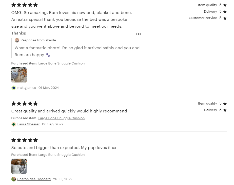Open Large Bone Snuggle Cushion link in Sharon's review
Viewport: 234px width, 185px height.
click(x=62, y=155)
